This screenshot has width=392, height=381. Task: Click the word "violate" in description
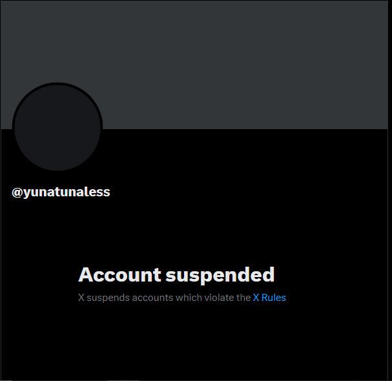[219, 298]
